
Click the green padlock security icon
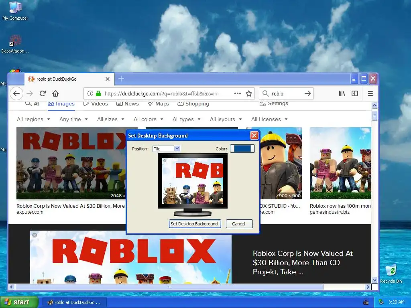[x=98, y=93]
